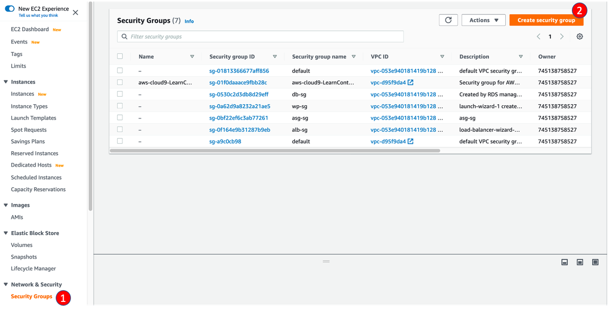Viewport: 608px width, 312px height.
Task: Maximize bottom details panel icon
Action: pos(595,262)
